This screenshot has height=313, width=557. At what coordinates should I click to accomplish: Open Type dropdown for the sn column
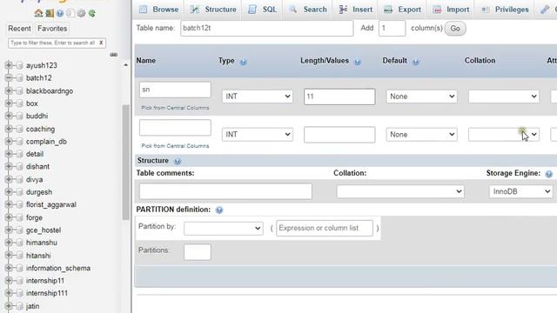tap(258, 97)
